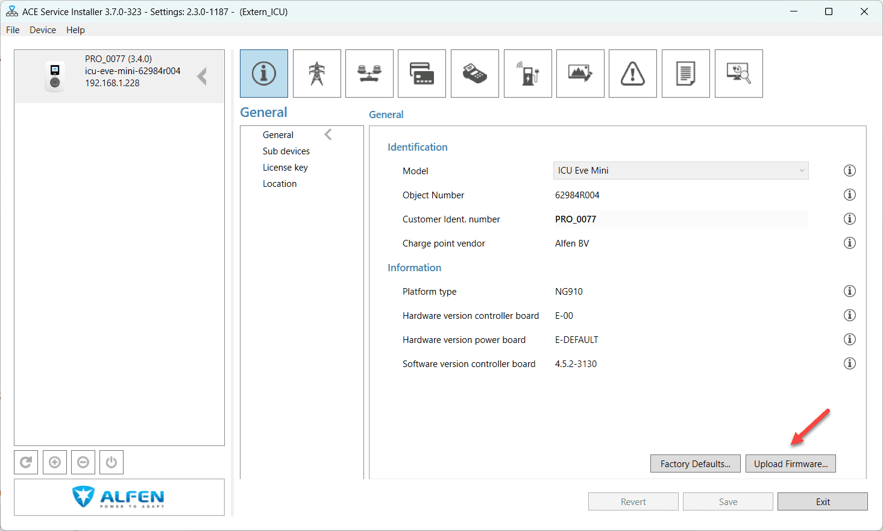Show info for the Model field
Screen dimensions: 883x531
point(850,171)
